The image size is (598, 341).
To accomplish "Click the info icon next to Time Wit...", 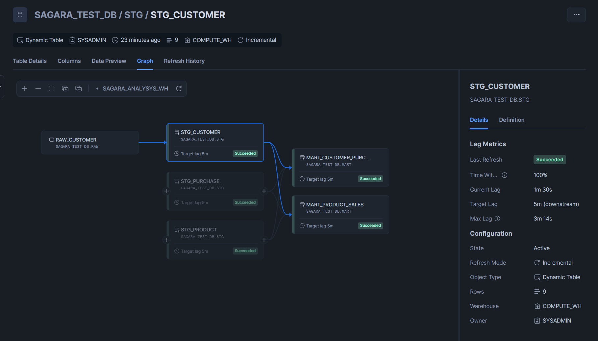I will [x=505, y=175].
